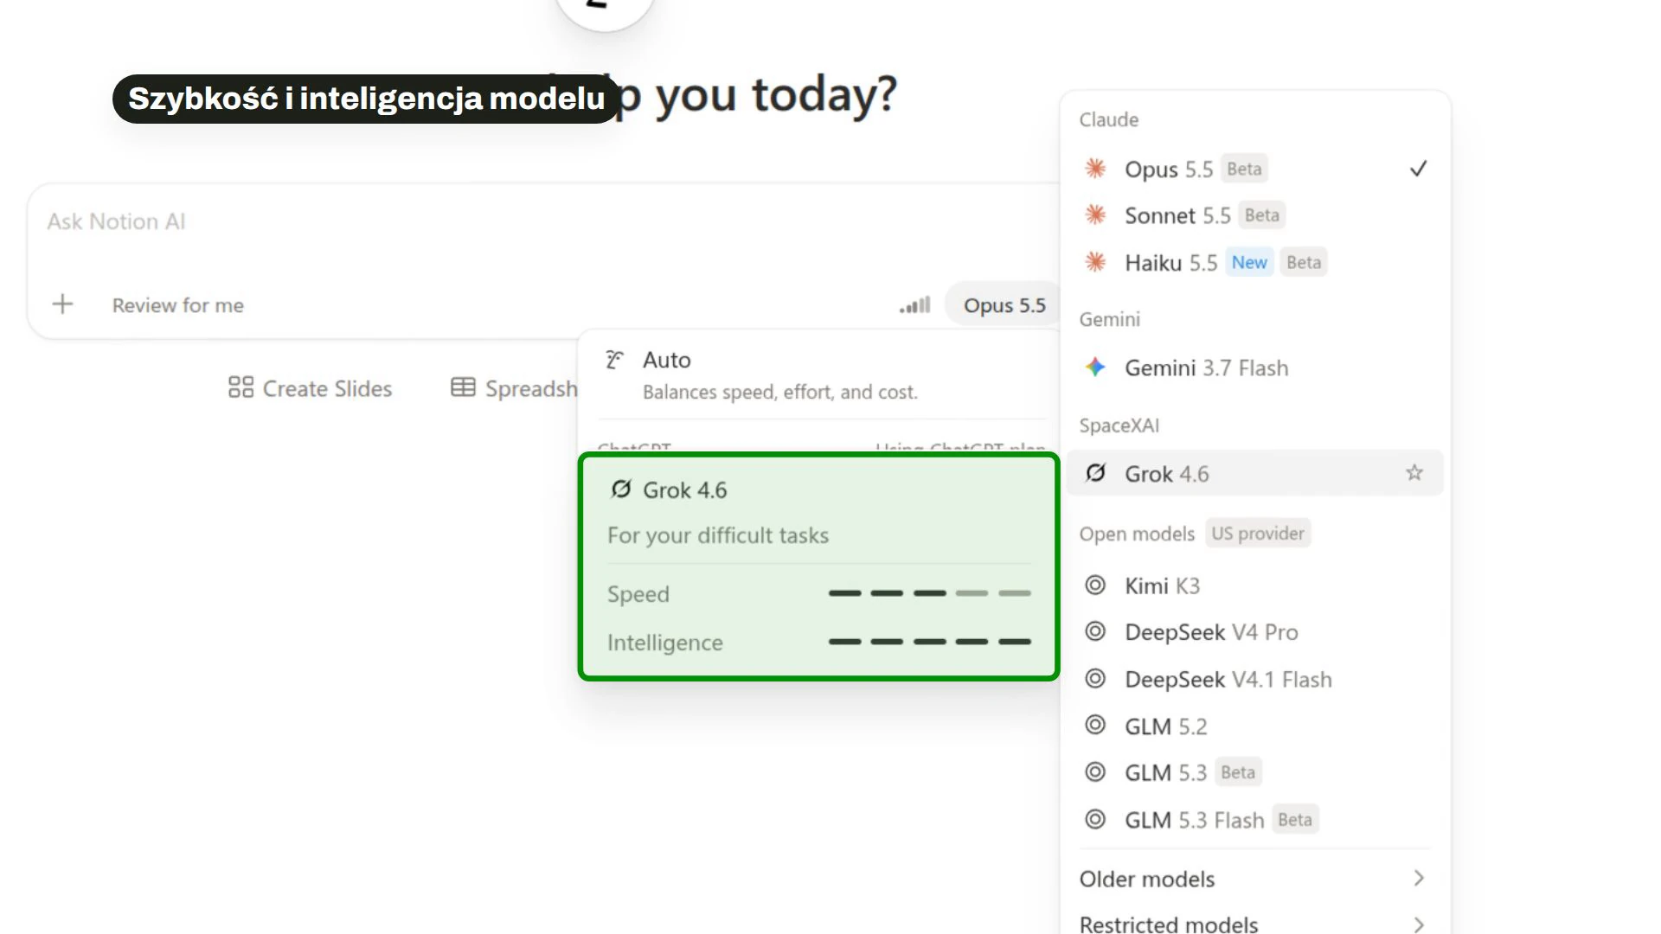Click Review for me suggestion
The height and width of the screenshot is (934, 1661).
(x=177, y=305)
